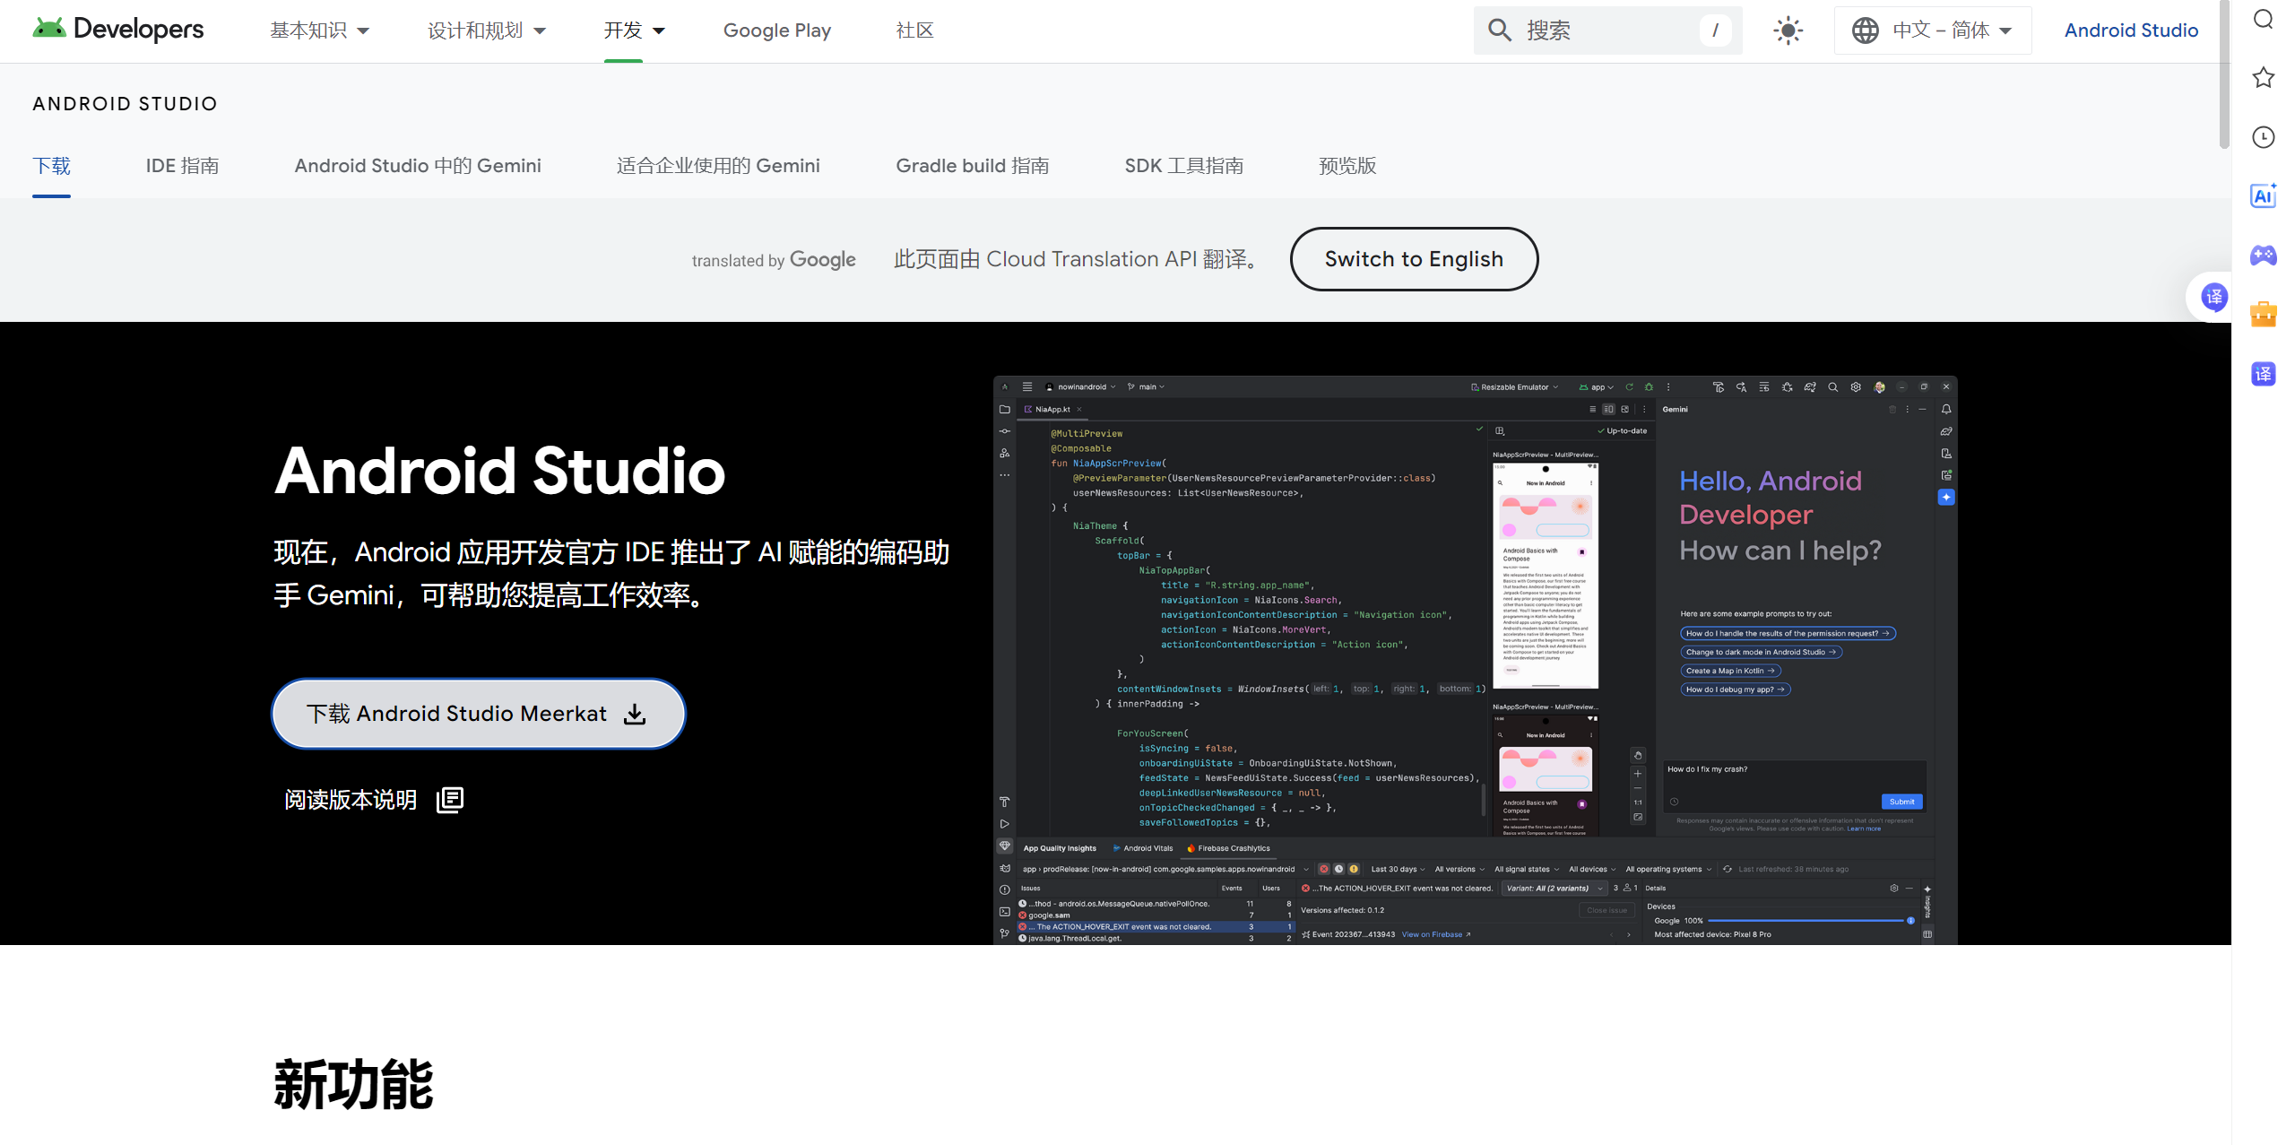The image size is (2295, 1145).
Task: Click the Switch to English button
Action: coord(1413,258)
